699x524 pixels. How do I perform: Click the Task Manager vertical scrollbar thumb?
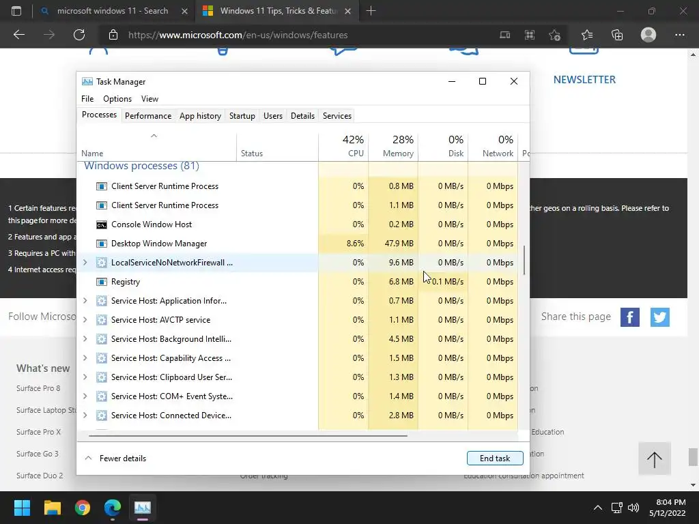[x=524, y=260]
